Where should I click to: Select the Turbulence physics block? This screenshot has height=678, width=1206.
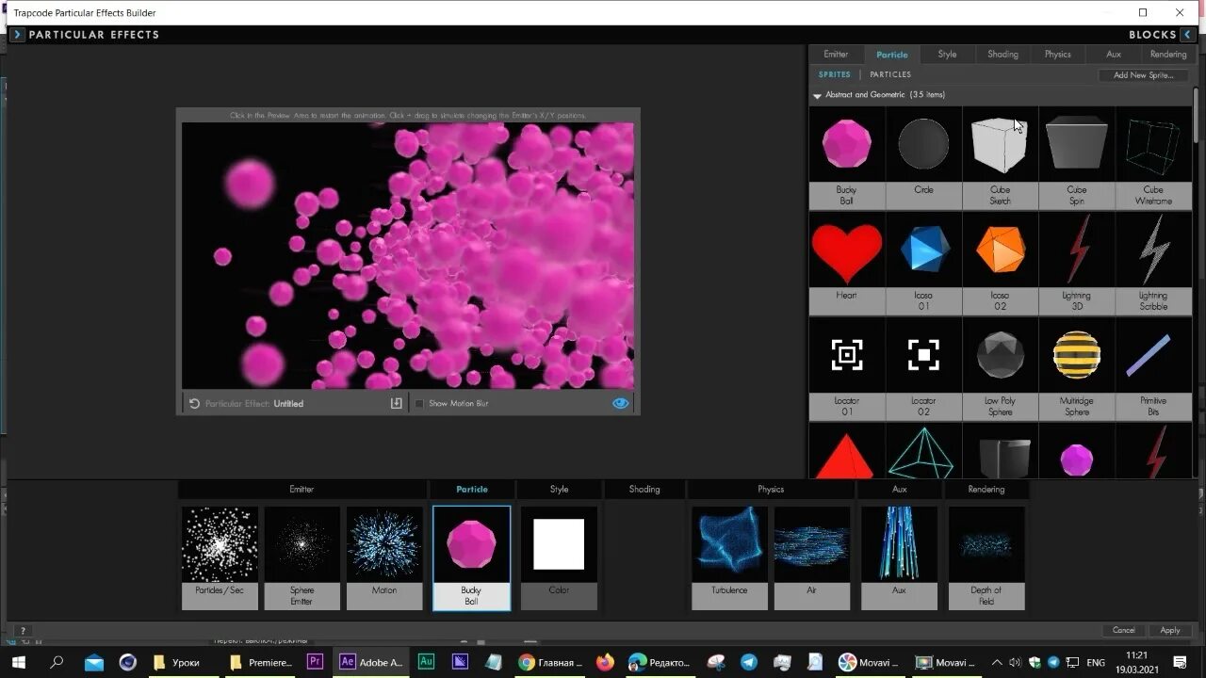pyautogui.click(x=729, y=557)
